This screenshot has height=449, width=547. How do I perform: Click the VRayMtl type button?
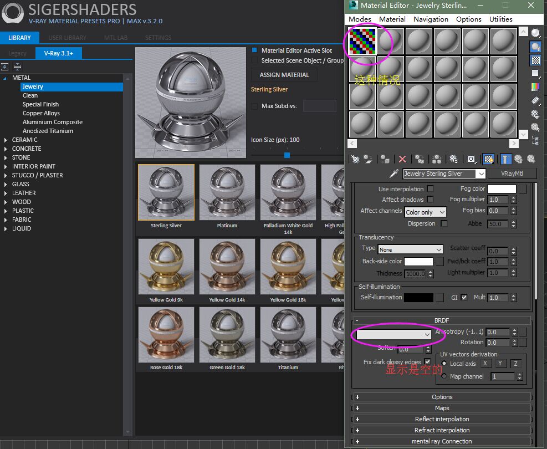512,174
